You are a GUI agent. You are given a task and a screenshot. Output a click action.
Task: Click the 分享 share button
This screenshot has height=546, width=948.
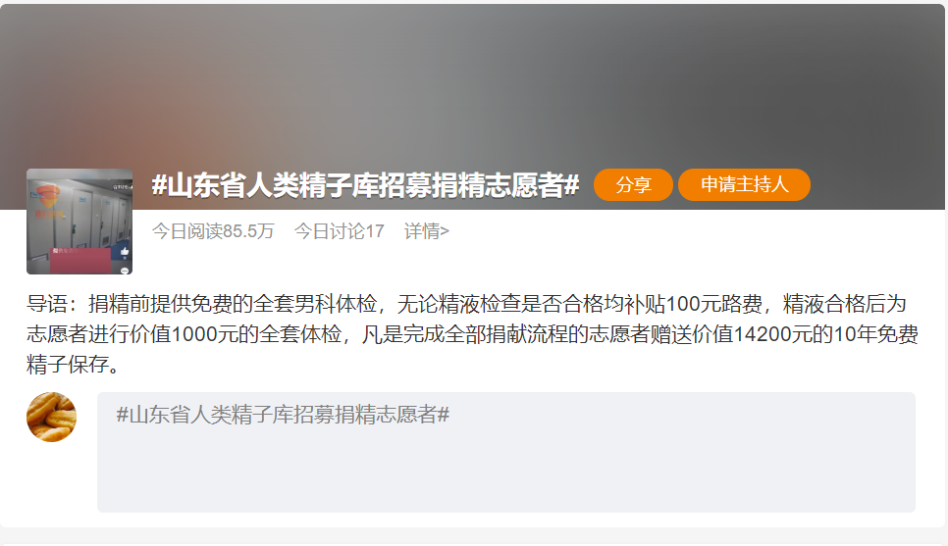[633, 184]
